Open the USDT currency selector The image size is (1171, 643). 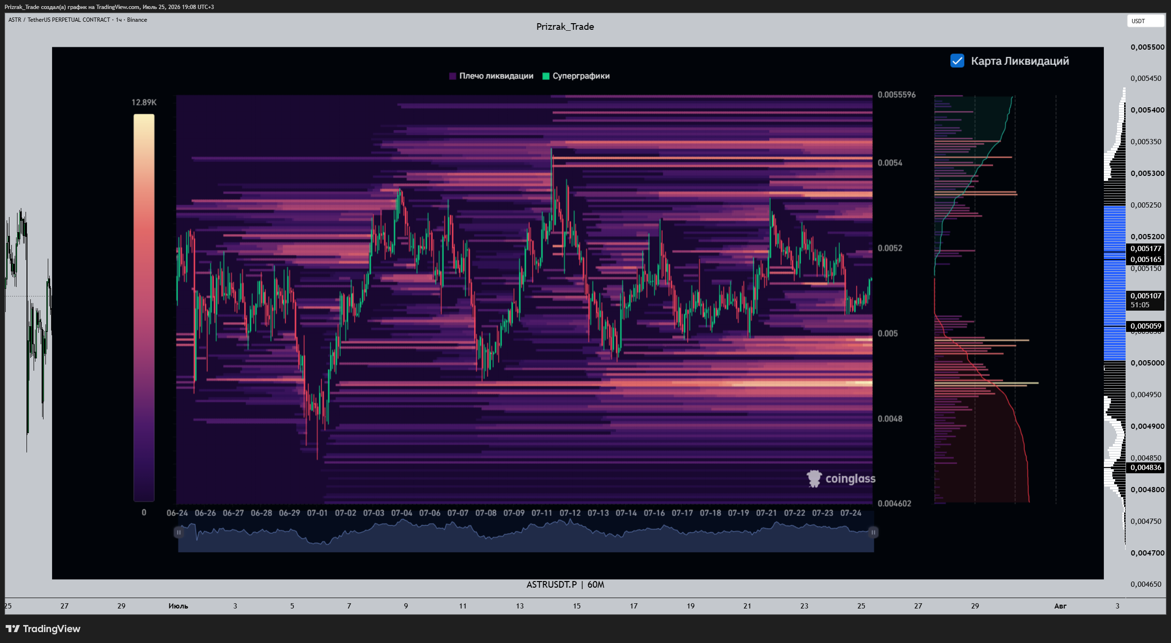coord(1145,21)
